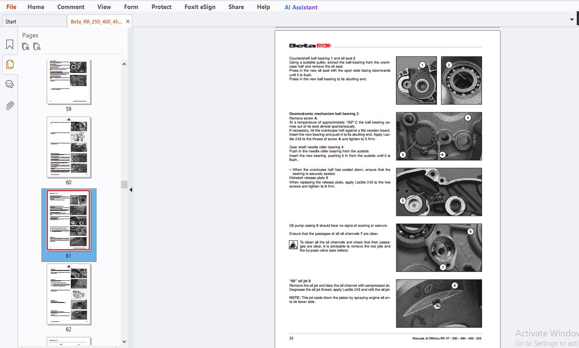Click the 'Pages' panel title
This screenshot has height=348, width=579.
pos(30,35)
